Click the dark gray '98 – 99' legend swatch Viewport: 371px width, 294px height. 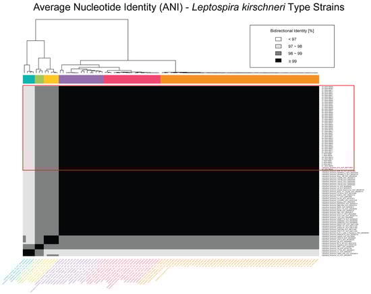click(279, 53)
